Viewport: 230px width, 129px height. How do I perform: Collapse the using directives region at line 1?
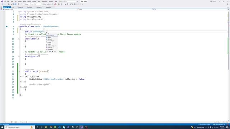click(19, 11)
